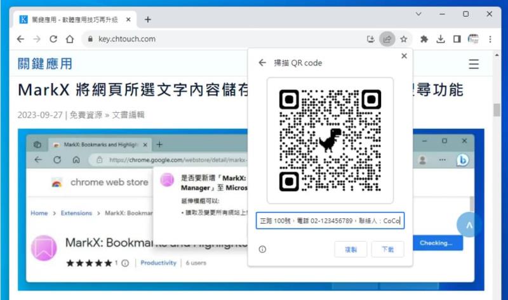Open the browser home page

coord(70,39)
